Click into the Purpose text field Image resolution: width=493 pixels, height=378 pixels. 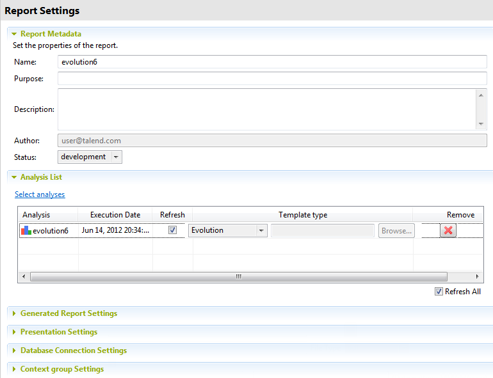pos(272,79)
